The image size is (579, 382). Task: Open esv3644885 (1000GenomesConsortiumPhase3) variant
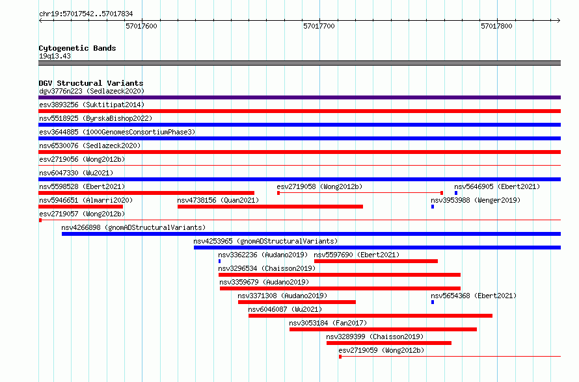[117, 132]
